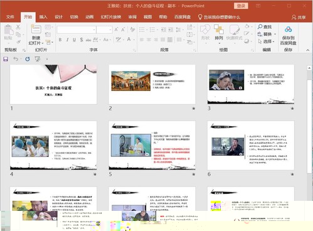313x231 pixels.
Task: Open the font name dropdown
Action: [94, 30]
